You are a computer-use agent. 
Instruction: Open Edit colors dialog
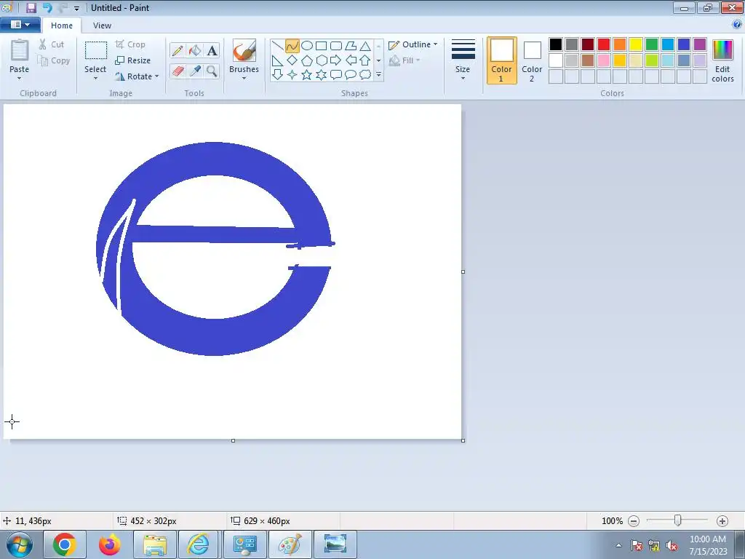tap(722, 60)
